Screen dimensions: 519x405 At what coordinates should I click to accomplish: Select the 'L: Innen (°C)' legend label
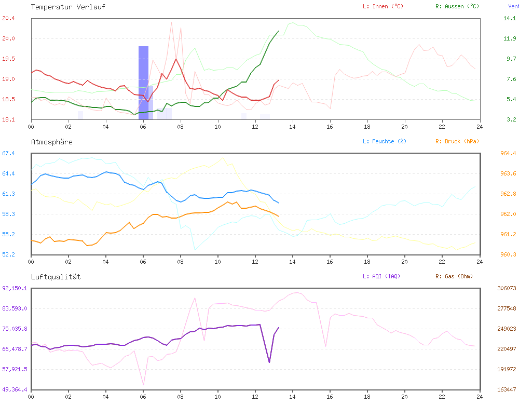click(383, 6)
